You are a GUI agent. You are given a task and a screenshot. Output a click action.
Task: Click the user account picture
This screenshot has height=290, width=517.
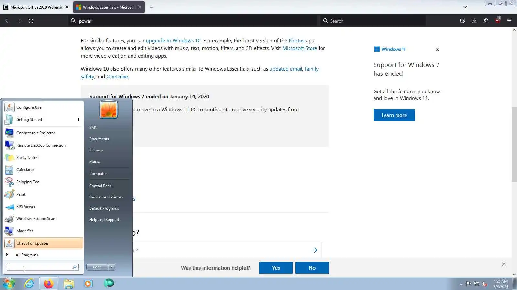pos(109,110)
